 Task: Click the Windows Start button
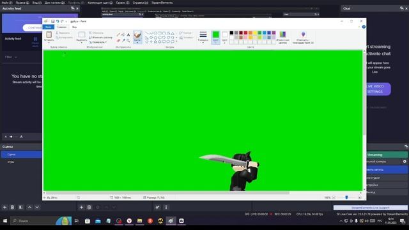click(5, 221)
